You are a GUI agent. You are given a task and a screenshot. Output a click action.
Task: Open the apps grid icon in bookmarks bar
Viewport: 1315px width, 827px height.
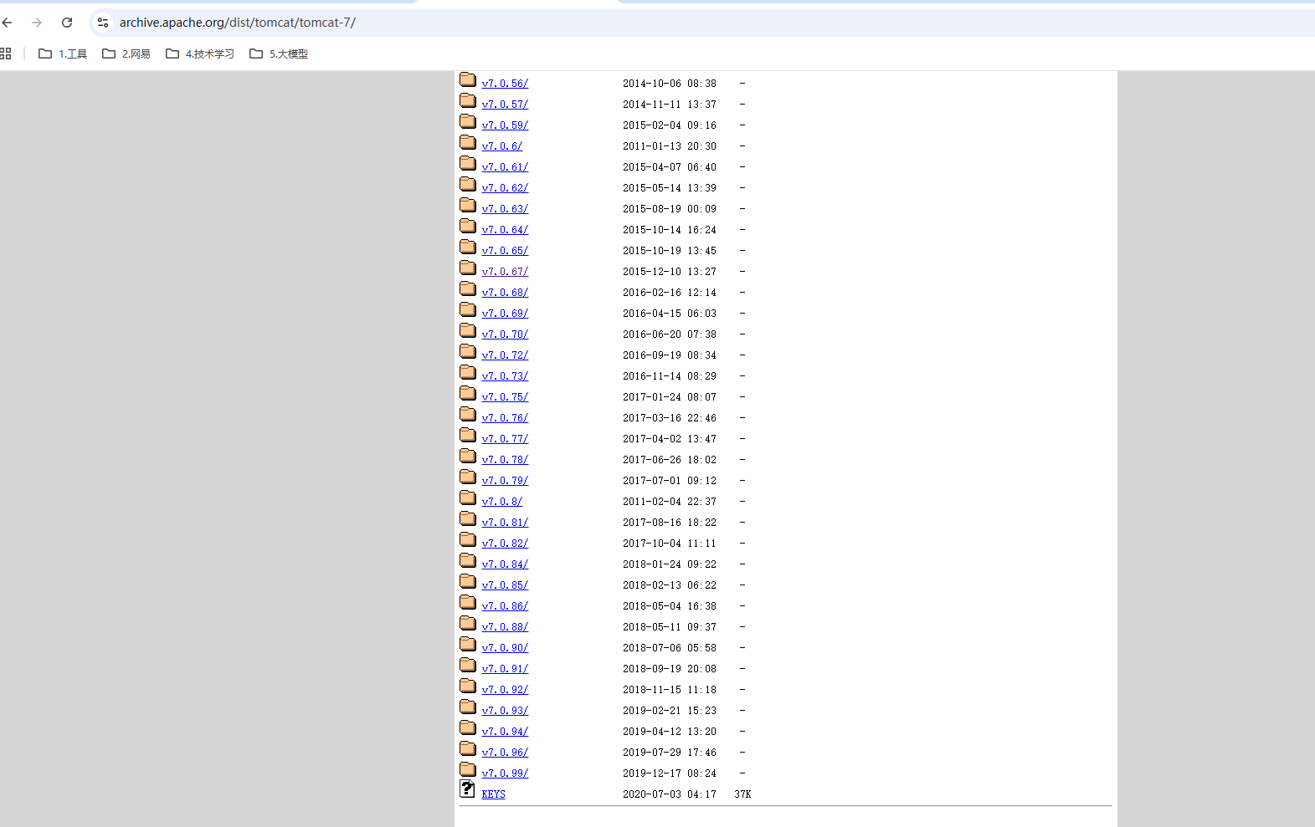click(x=6, y=54)
